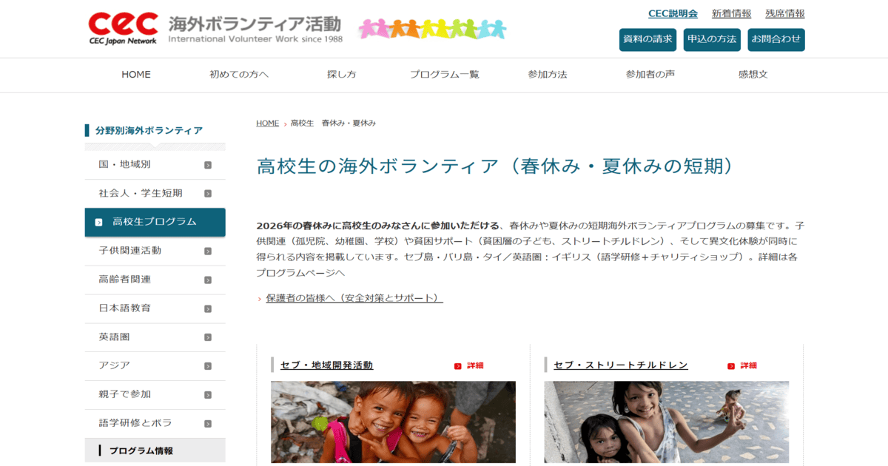The height and width of the screenshot is (466, 888).
Task: Click the CEC Japan Network logo
Action: [123, 28]
